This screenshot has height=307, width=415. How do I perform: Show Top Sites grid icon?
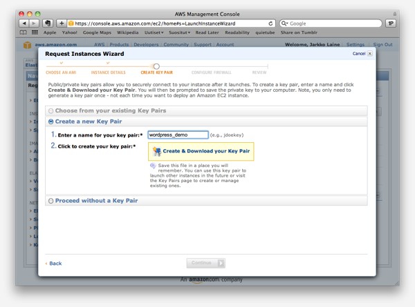coord(35,32)
